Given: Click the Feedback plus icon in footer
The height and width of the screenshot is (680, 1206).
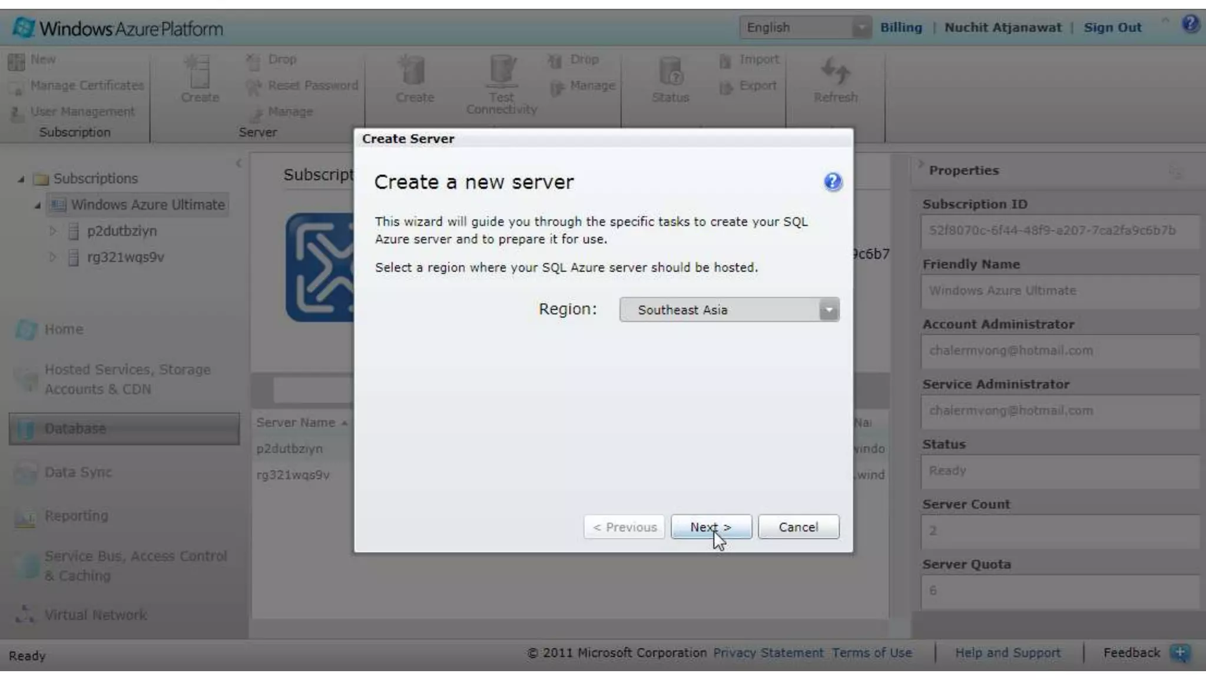Looking at the screenshot, I should (1180, 652).
